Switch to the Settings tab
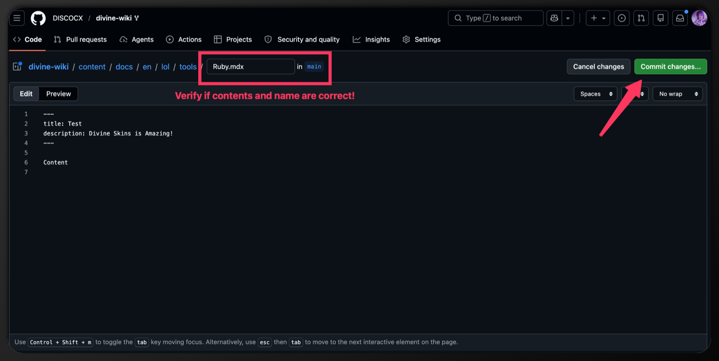The image size is (719, 361). [422, 40]
